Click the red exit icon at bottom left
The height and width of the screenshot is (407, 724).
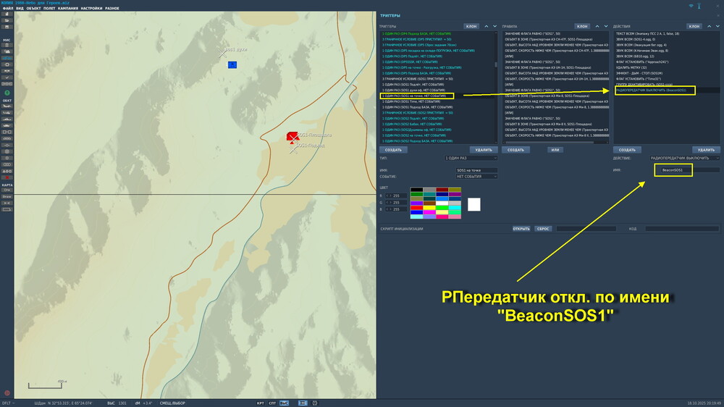[x=7, y=393]
